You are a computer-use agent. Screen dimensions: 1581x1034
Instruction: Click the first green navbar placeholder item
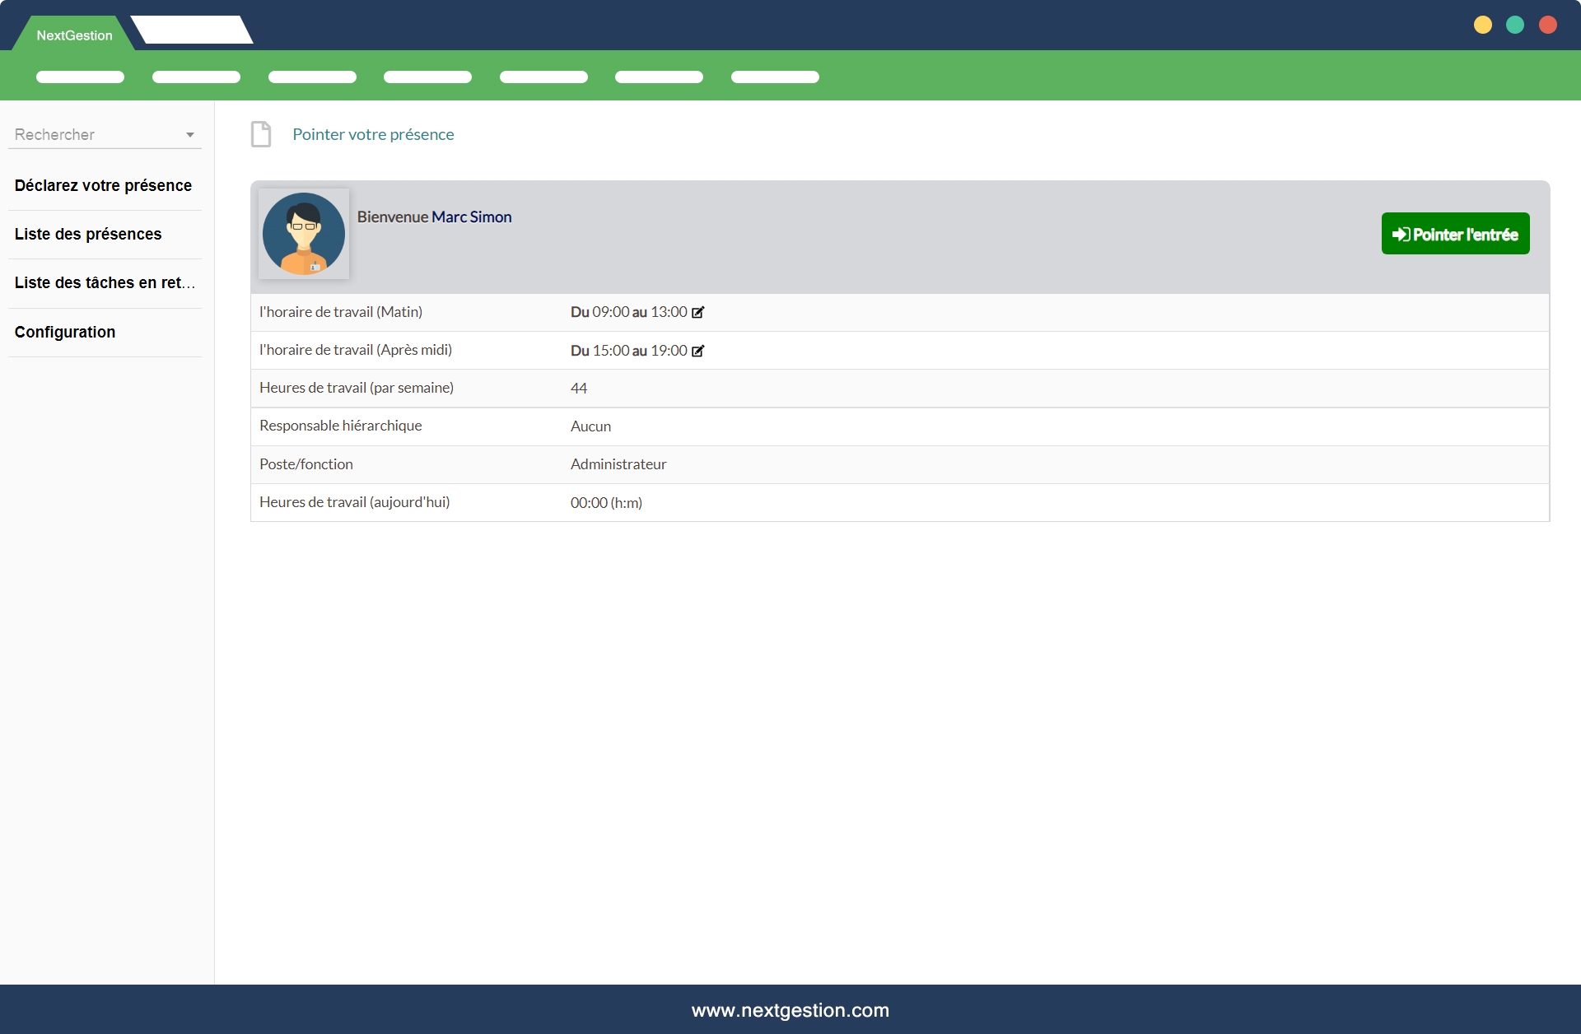[x=80, y=77]
